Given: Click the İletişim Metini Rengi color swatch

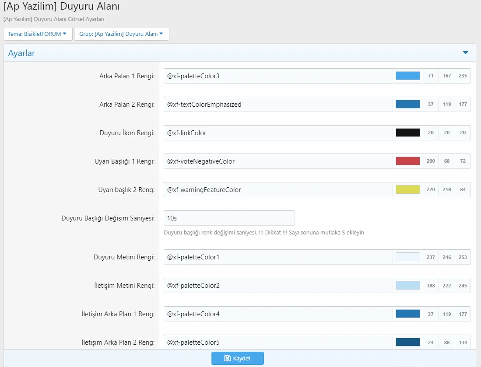Looking at the screenshot, I should point(407,286).
